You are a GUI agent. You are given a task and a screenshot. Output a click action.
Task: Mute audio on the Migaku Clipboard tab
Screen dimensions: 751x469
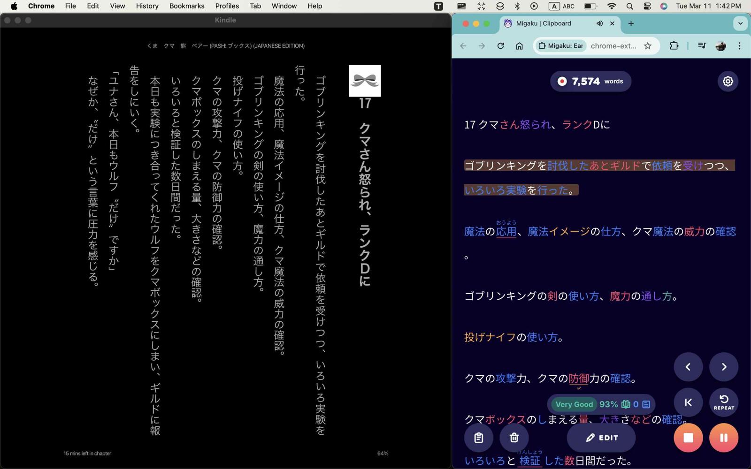[599, 23]
